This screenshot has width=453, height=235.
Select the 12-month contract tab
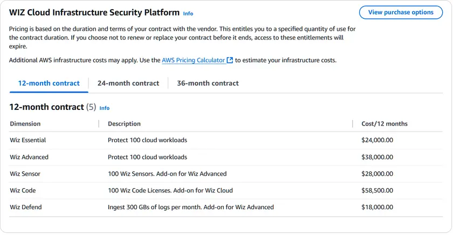(49, 84)
